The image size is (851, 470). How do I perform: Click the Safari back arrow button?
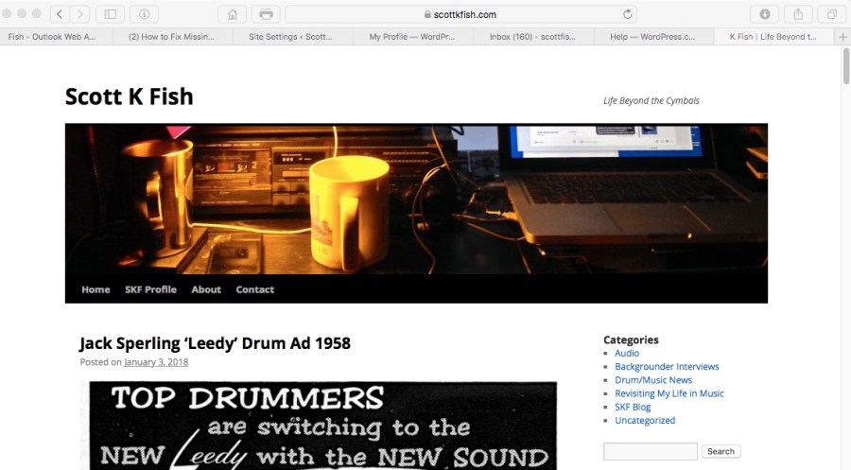pos(60,14)
